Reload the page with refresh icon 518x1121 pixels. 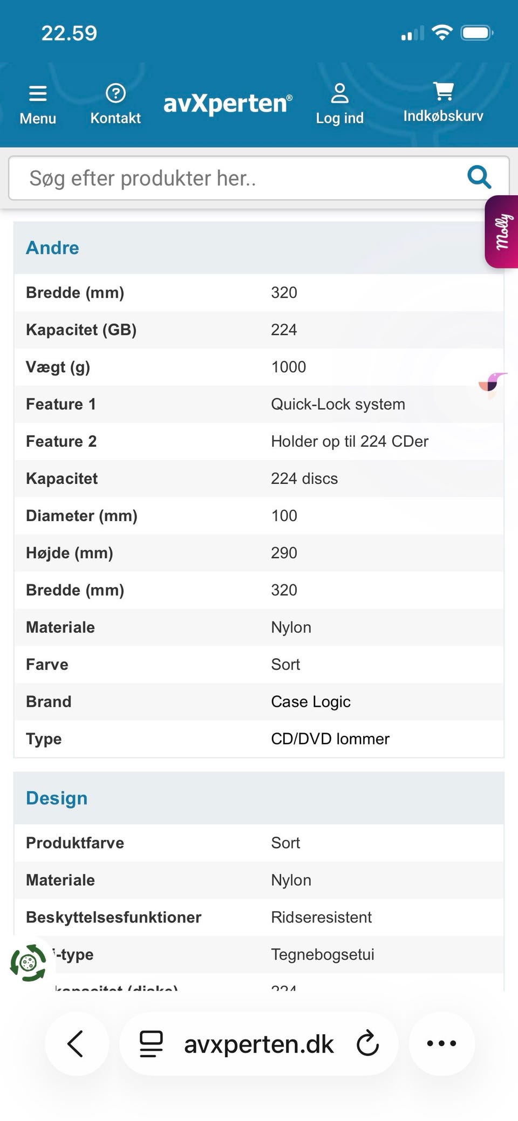[x=368, y=1043]
